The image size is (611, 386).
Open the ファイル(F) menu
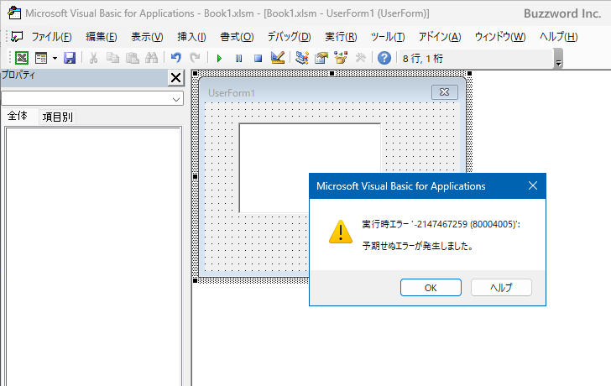coord(51,37)
